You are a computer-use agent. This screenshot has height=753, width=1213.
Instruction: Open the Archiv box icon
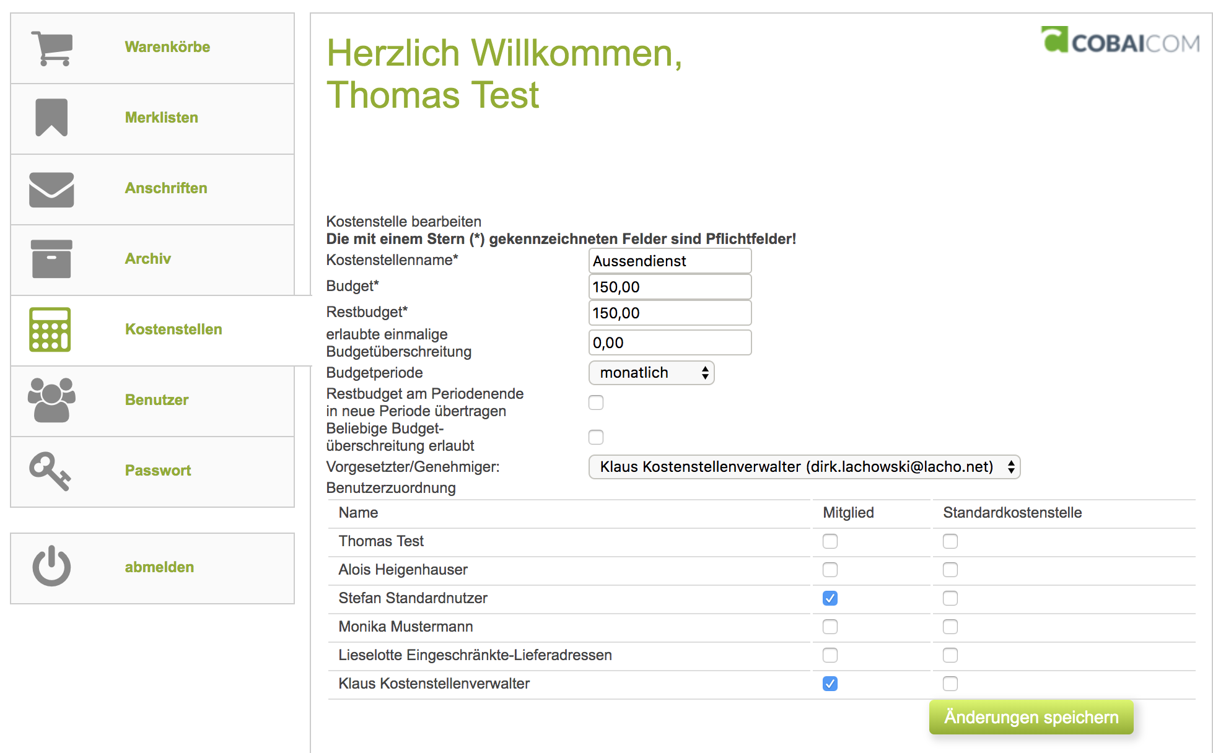(50, 259)
